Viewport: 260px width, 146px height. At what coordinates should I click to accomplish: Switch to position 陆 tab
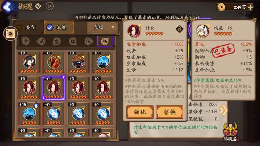[x=105, y=41]
